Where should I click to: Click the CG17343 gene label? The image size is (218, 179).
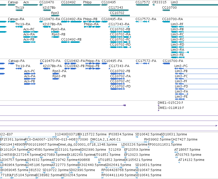coord(116,7)
